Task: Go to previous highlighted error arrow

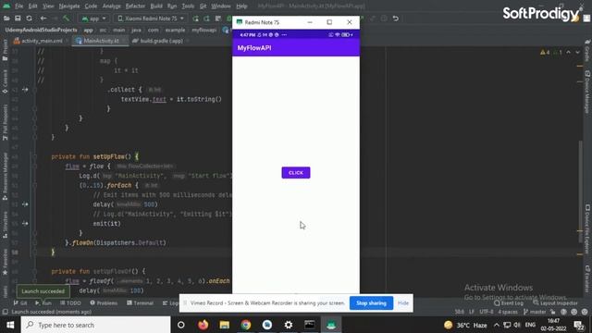Action: [569, 53]
